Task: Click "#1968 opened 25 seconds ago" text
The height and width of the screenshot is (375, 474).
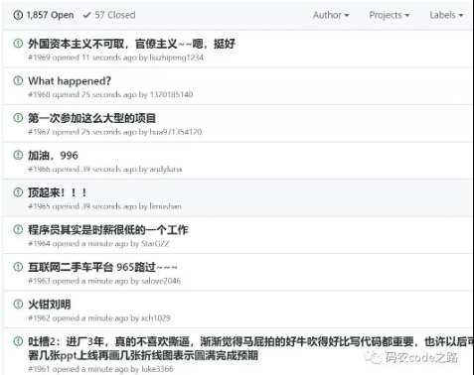Action: [x=82, y=94]
